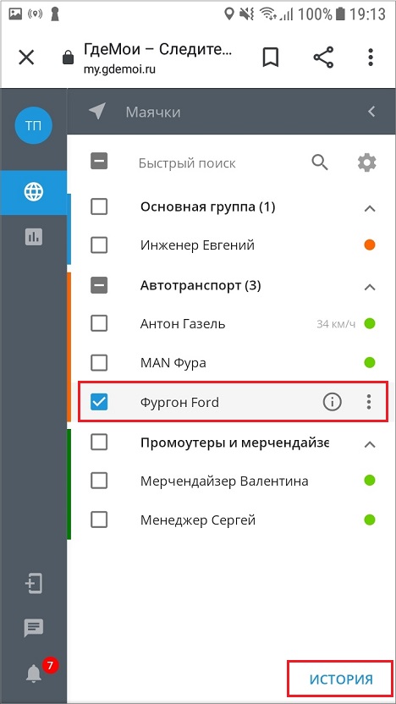
Task: Open the chat messages icon in sidebar
Action: pyautogui.click(x=34, y=628)
